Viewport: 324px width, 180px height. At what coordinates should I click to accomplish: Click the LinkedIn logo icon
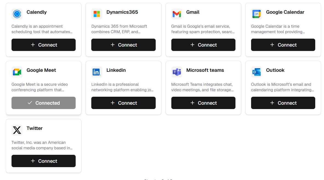(x=97, y=72)
